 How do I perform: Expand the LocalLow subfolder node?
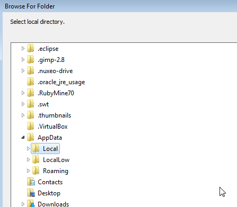[28, 159]
